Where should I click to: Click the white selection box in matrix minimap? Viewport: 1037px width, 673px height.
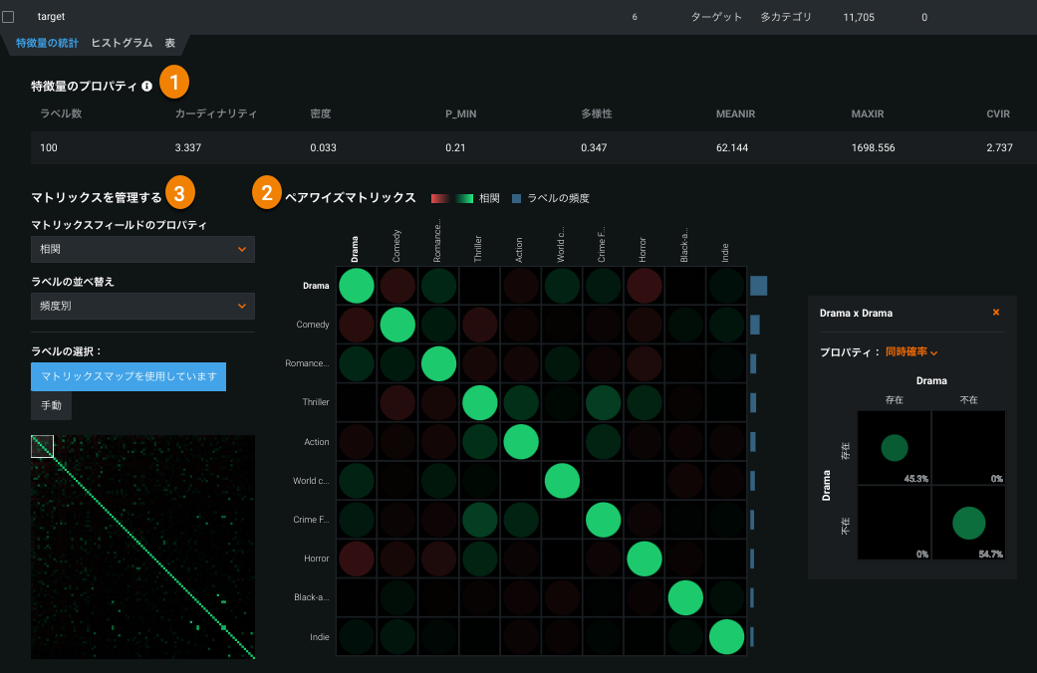[42, 446]
